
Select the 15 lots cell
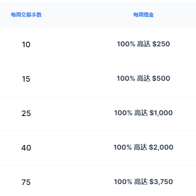coord(26,79)
